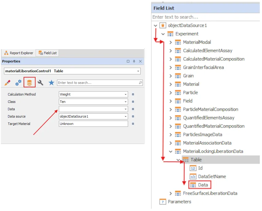Open the Miscellaneous wrench icon tab
262x211 pixels.
[x=40, y=82]
